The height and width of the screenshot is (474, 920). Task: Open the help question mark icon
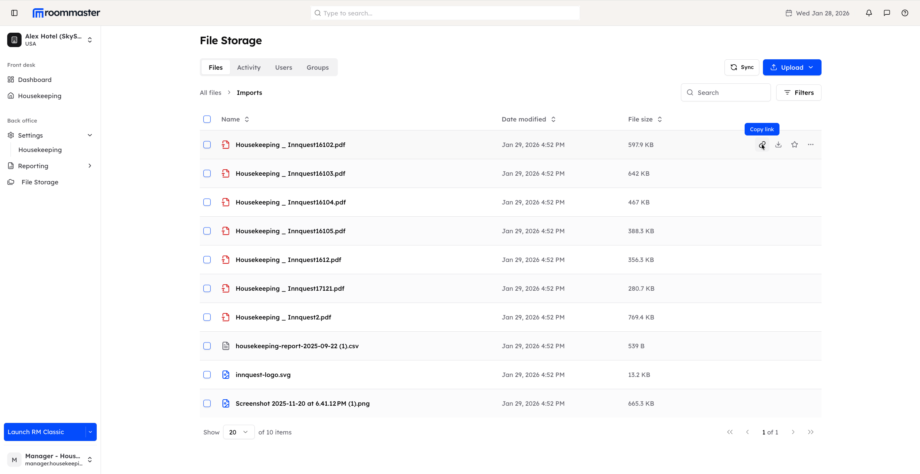pyautogui.click(x=905, y=13)
